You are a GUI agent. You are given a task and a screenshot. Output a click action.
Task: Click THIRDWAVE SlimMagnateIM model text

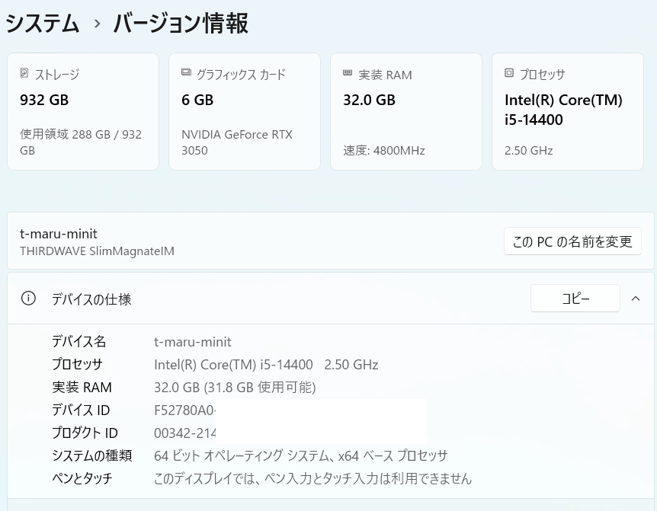point(98,251)
